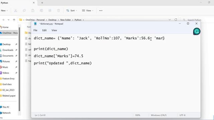Click Python in the address breadcrumb
The image size is (214, 120).
(78, 20)
